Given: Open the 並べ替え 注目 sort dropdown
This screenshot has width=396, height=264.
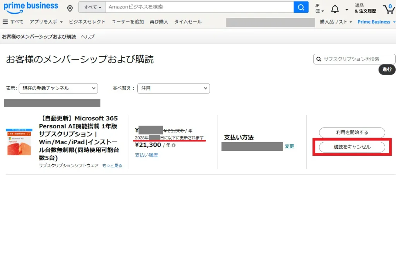Looking at the screenshot, I should pyautogui.click(x=174, y=89).
